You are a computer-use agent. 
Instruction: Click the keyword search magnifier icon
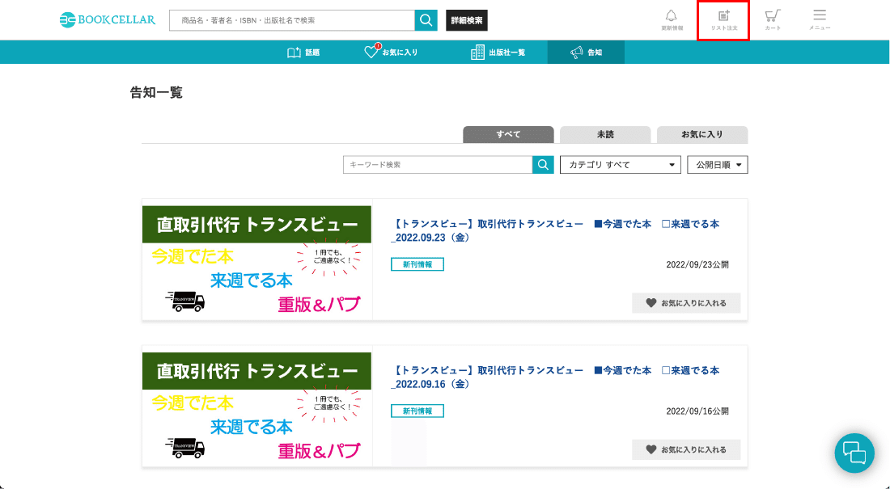tap(543, 164)
